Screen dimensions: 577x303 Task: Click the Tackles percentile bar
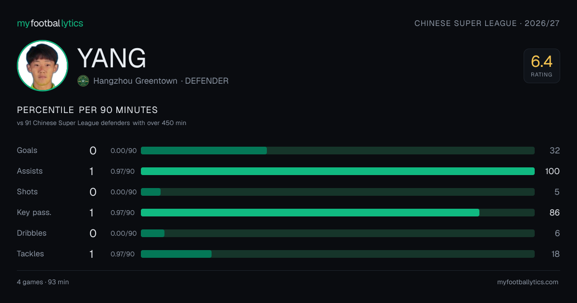point(338,254)
